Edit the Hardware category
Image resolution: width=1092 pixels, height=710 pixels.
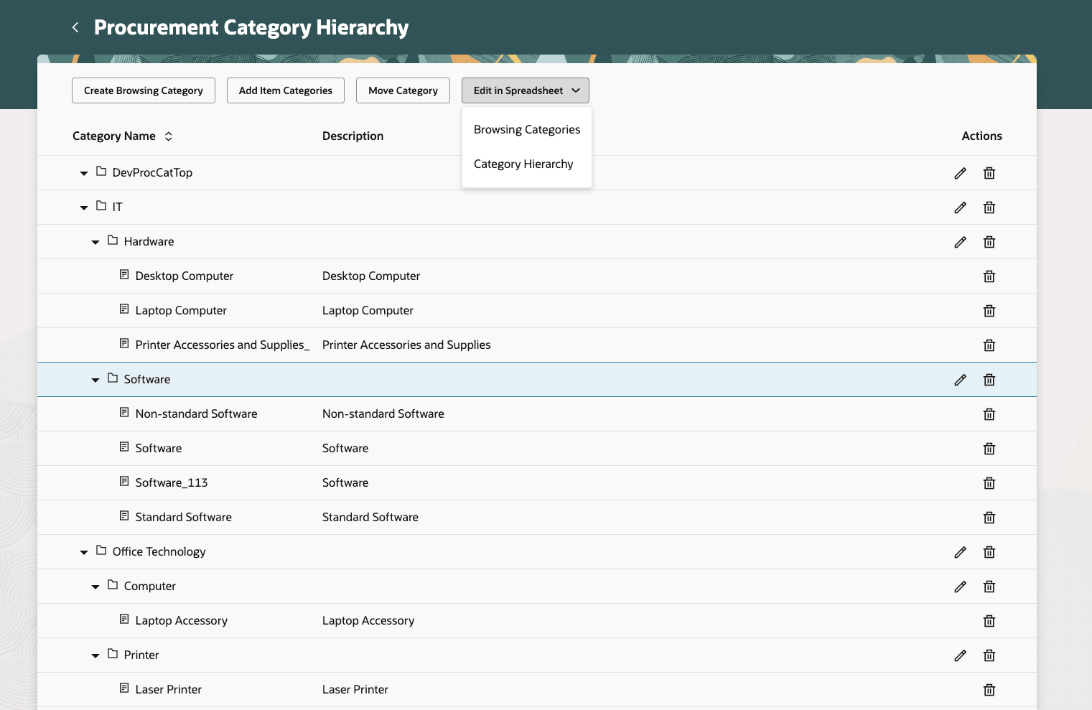coord(960,242)
